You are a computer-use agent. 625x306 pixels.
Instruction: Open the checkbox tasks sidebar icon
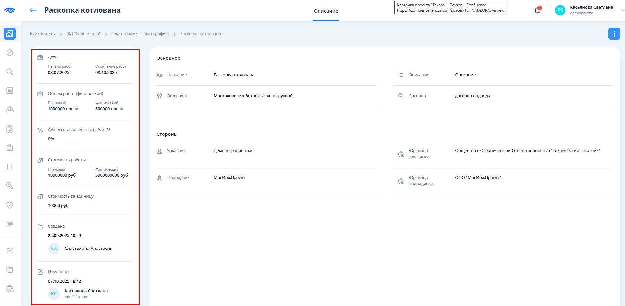[10, 250]
